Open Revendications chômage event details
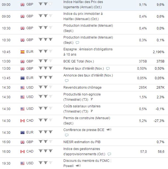This screenshot has width=168, height=169. (82, 88)
